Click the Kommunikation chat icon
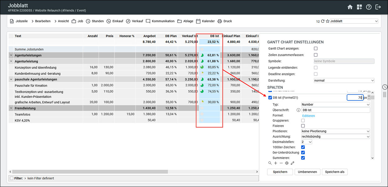This screenshot has height=187, width=388. click(148, 21)
